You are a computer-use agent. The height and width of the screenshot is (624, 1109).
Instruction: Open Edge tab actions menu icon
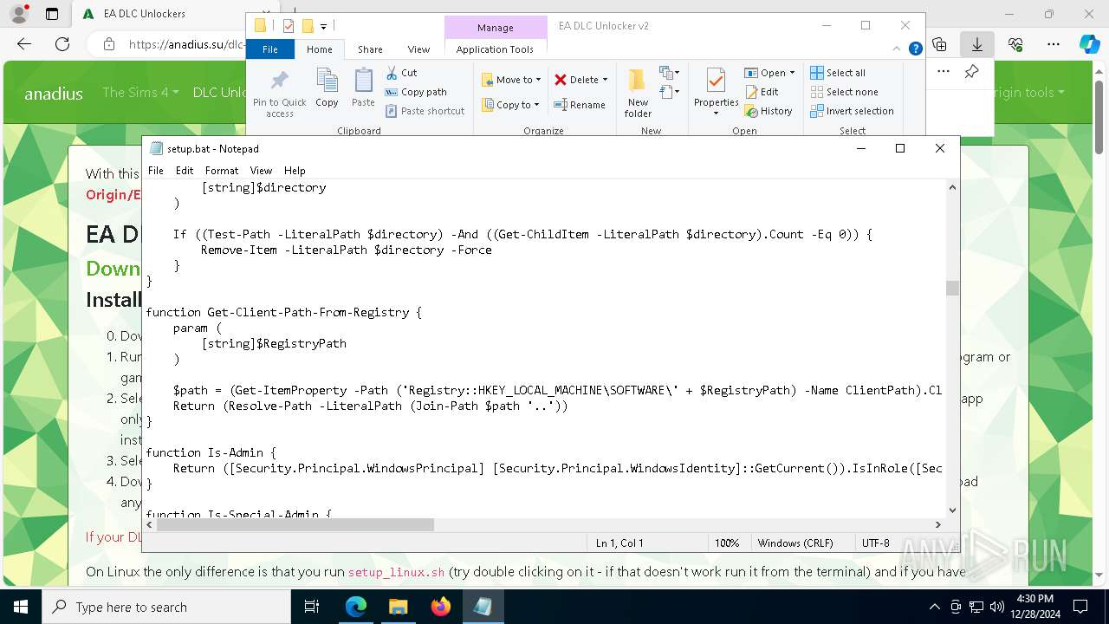52,14
